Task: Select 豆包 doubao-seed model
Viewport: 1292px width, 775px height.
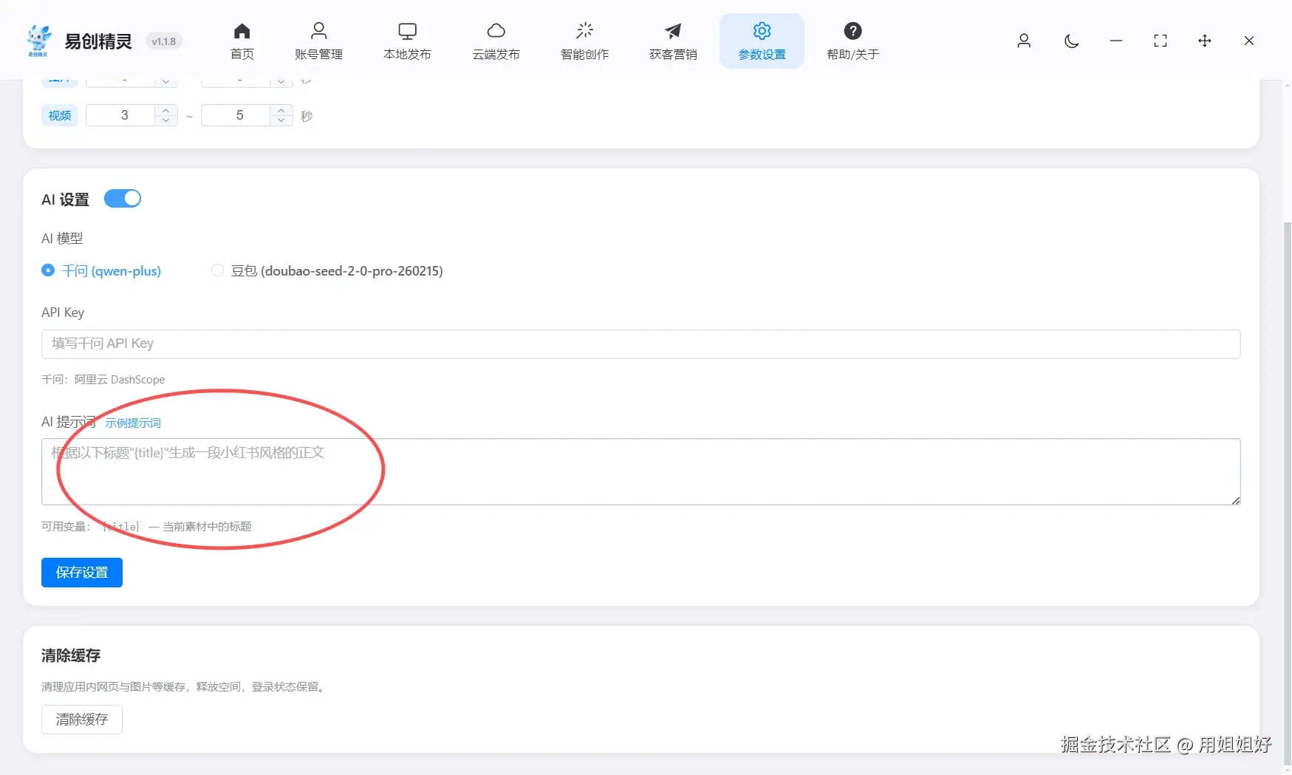Action: tap(327, 271)
